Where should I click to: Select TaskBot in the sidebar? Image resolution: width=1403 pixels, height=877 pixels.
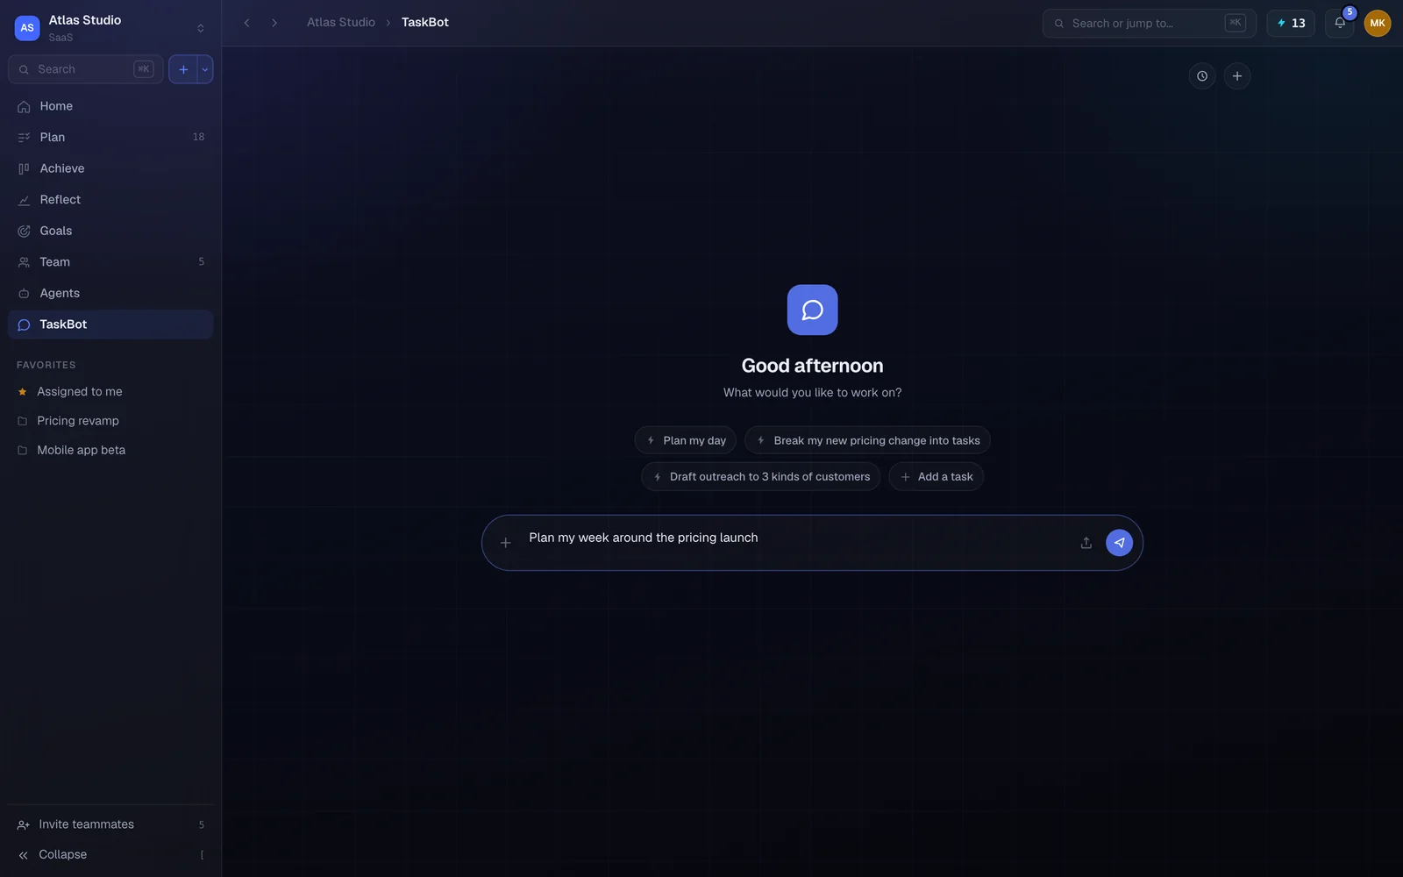[110, 324]
